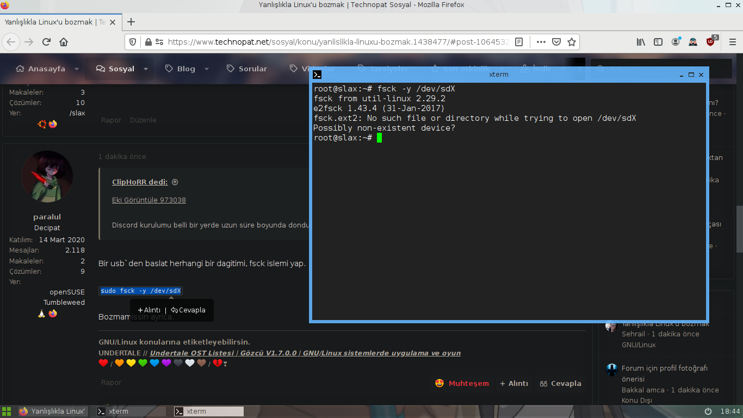Viewport: 743px width, 418px height.
Task: Open the page actions three-dot menu
Action: tap(541, 42)
